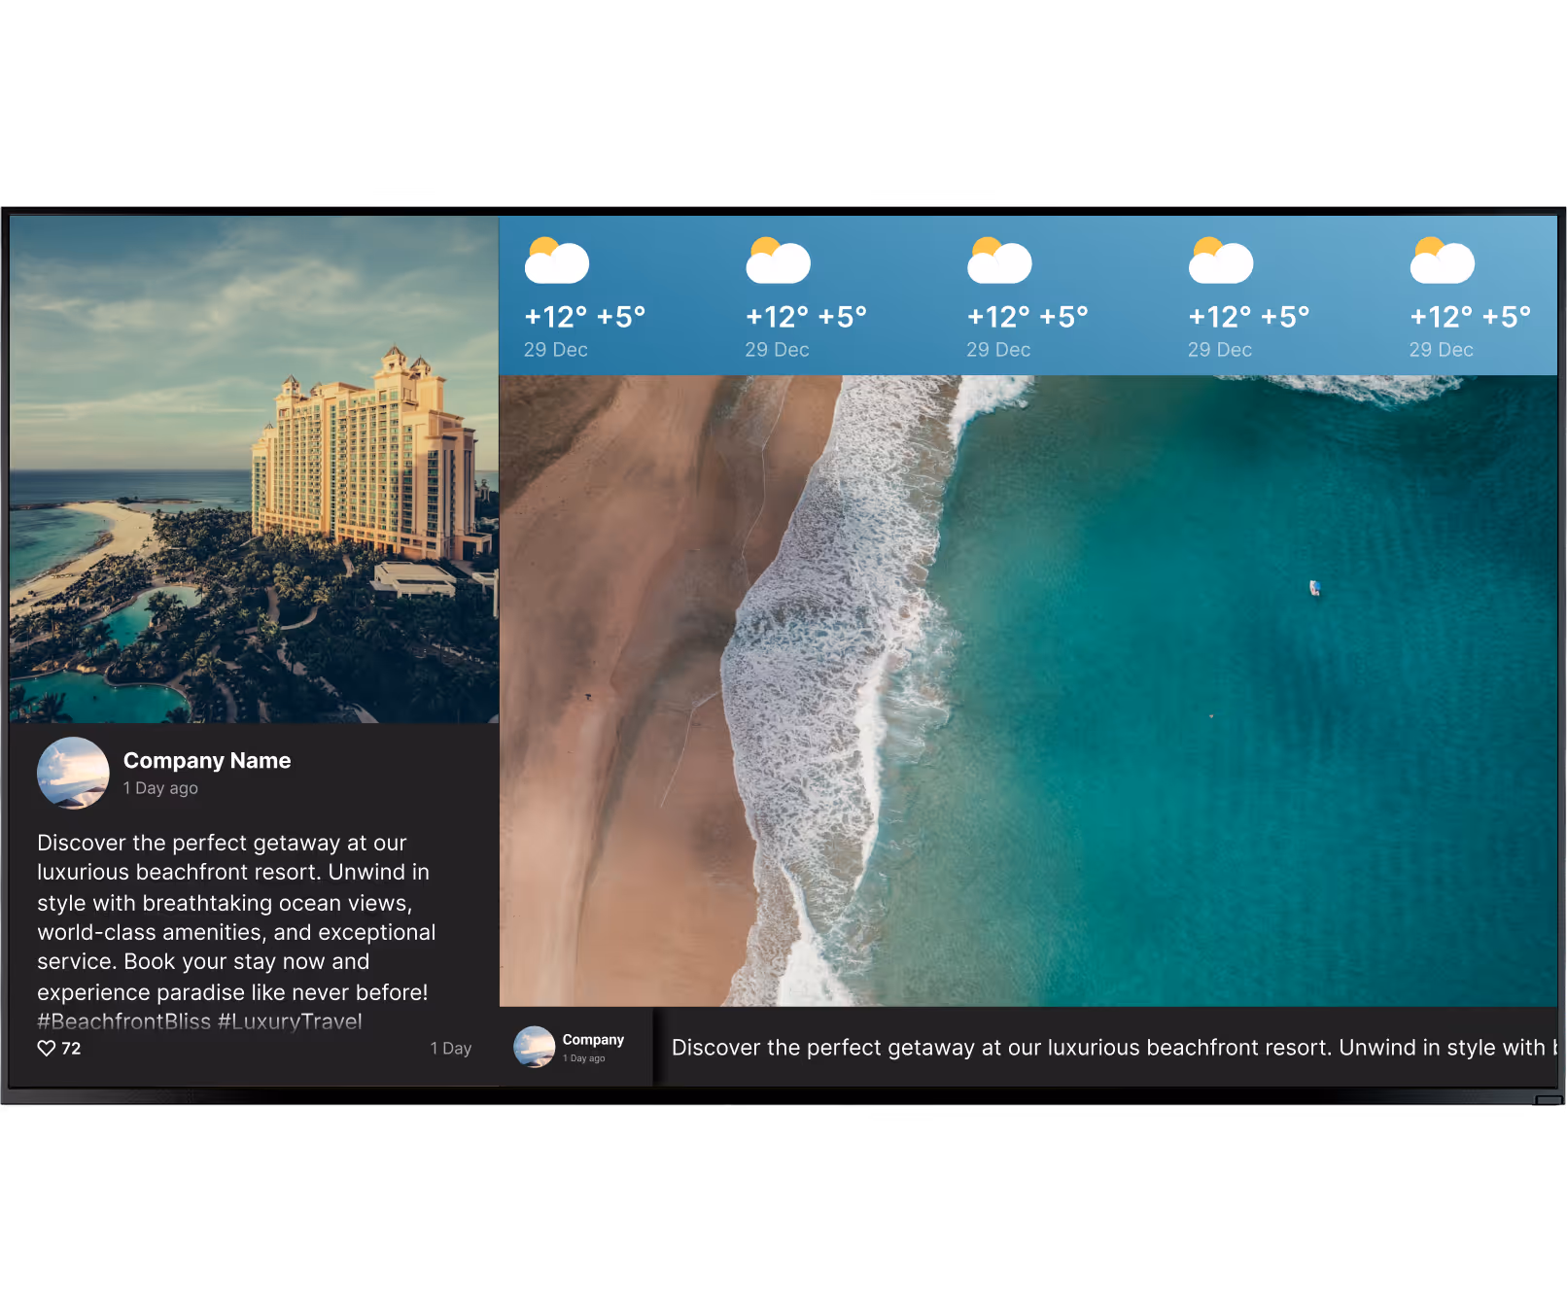Click the Company Name profile avatar
Image resolution: width=1567 pixels, height=1314 pixels.
tap(73, 773)
